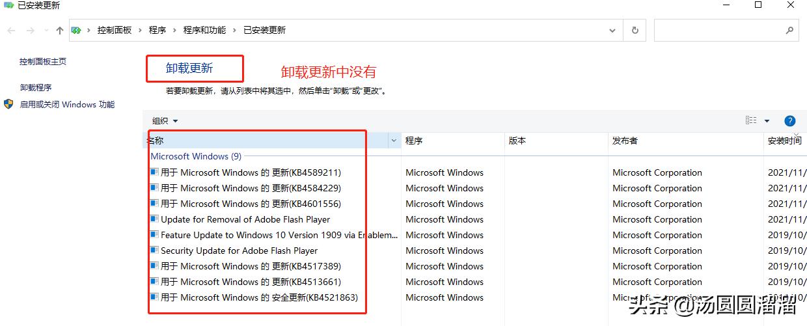Viewport: 807px width, 326px height.
Task: Open address bar history dropdown
Action: pos(612,30)
